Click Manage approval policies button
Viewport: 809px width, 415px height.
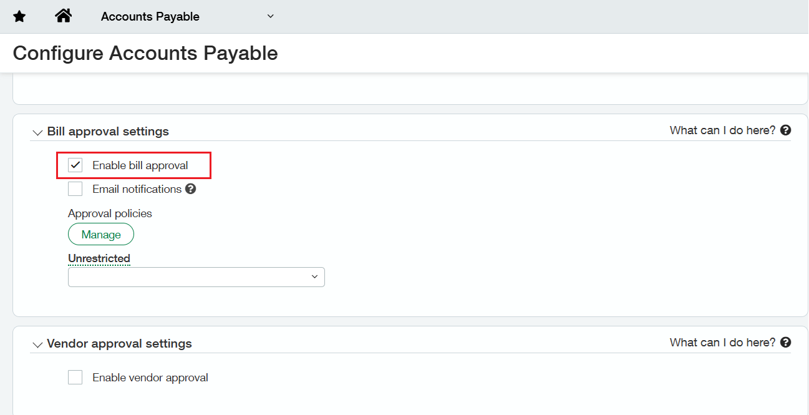click(x=101, y=235)
